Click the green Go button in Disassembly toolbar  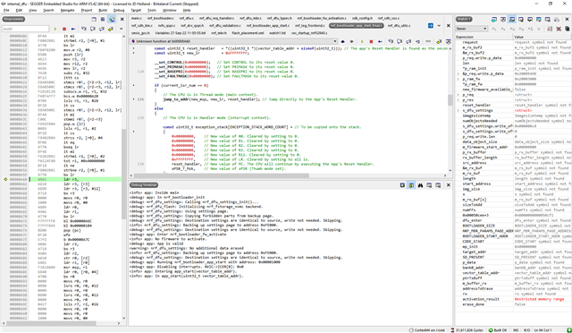(55, 29)
